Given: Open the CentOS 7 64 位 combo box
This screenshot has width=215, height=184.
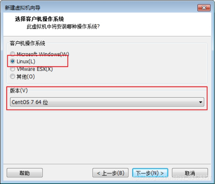Looking at the screenshot, I should [107, 102].
